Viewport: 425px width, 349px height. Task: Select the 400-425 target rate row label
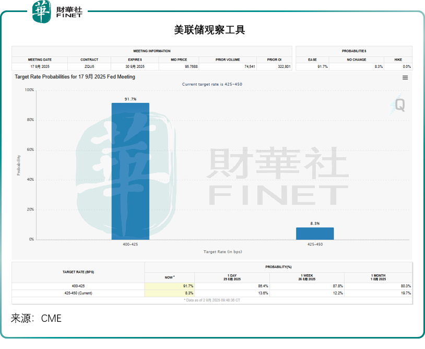click(x=79, y=286)
